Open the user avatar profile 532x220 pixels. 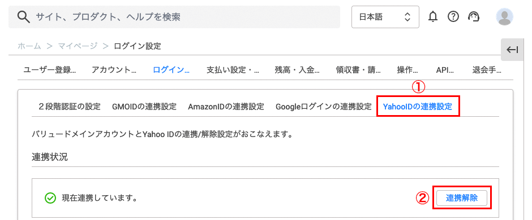504,17
